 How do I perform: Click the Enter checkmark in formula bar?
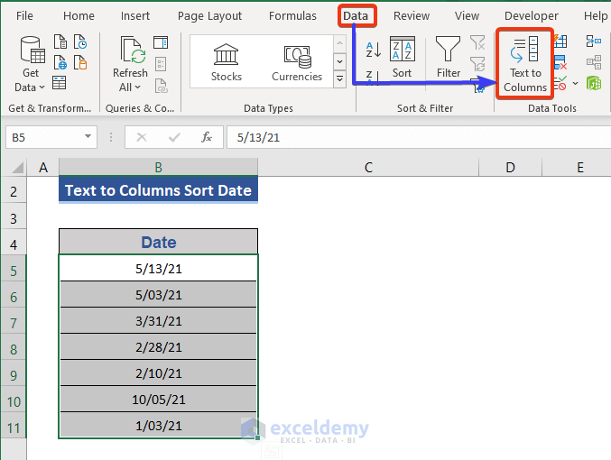coord(174,137)
